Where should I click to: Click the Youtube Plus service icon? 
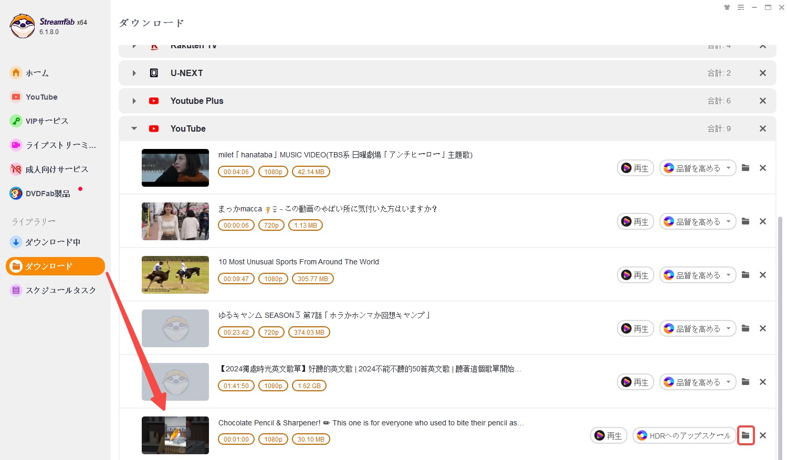click(x=154, y=101)
